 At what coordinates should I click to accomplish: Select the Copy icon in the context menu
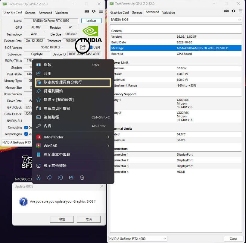pyautogui.click(x=49, y=177)
